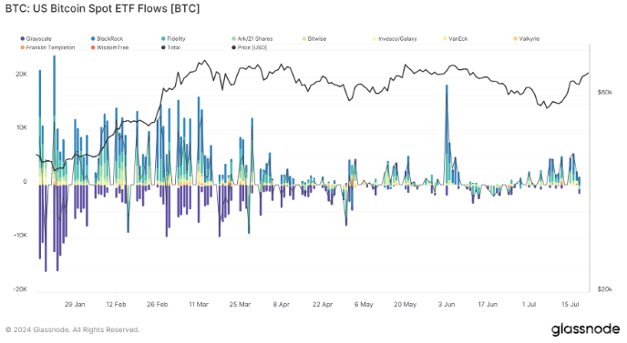This screenshot has height=343, width=627.
Task: Toggle the Grayscale legend entry
Action: [36, 39]
